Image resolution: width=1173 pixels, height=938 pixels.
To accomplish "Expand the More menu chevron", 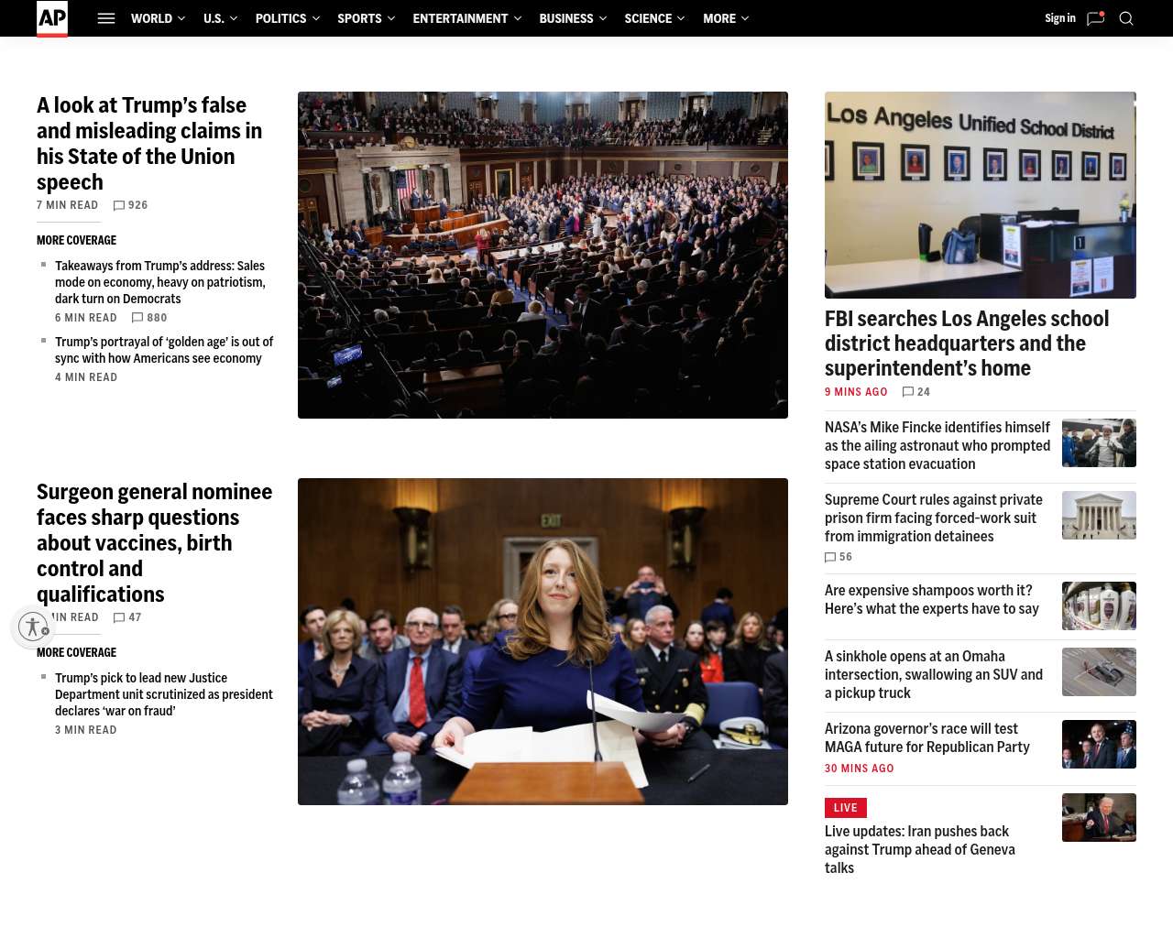I will coord(745,18).
